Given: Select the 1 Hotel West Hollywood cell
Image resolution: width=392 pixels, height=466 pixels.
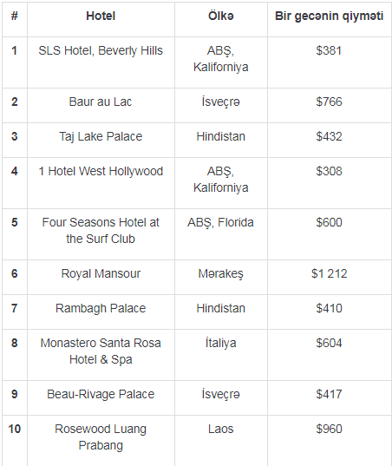Looking at the screenshot, I should pos(101,172).
